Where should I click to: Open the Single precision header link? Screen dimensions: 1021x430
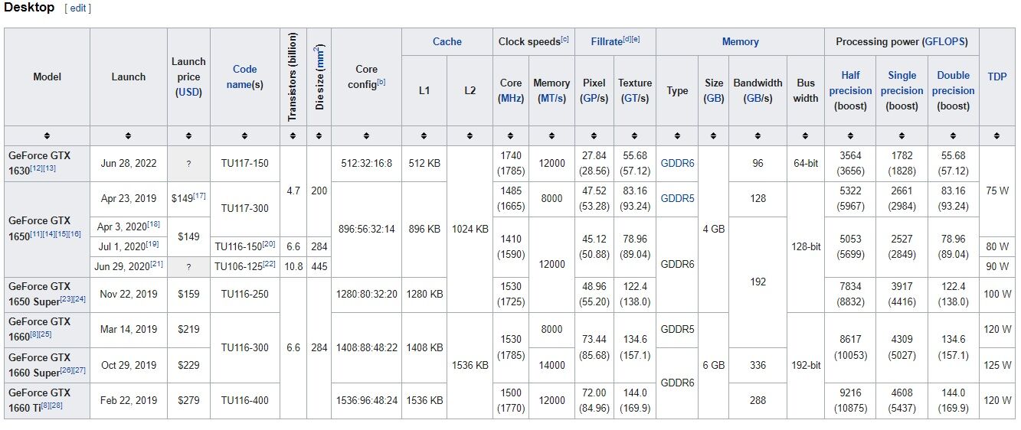902,83
